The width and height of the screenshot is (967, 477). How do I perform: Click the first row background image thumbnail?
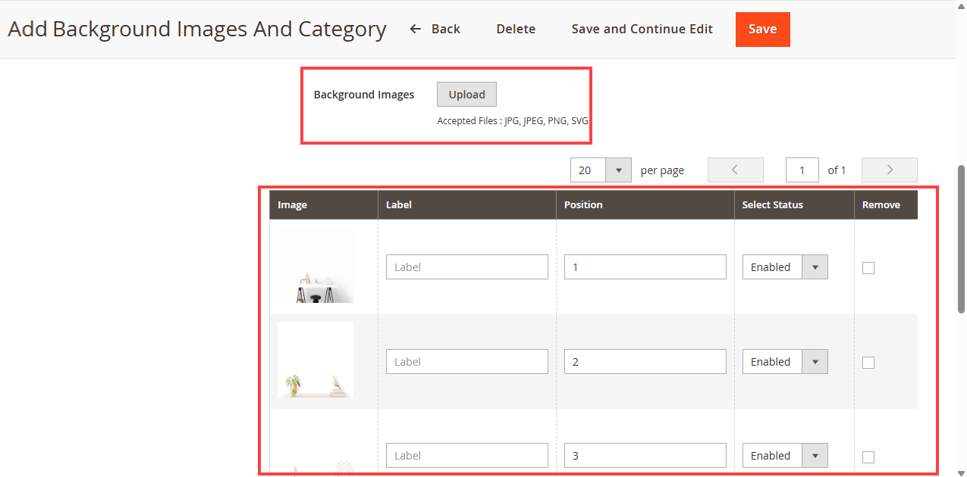click(316, 266)
